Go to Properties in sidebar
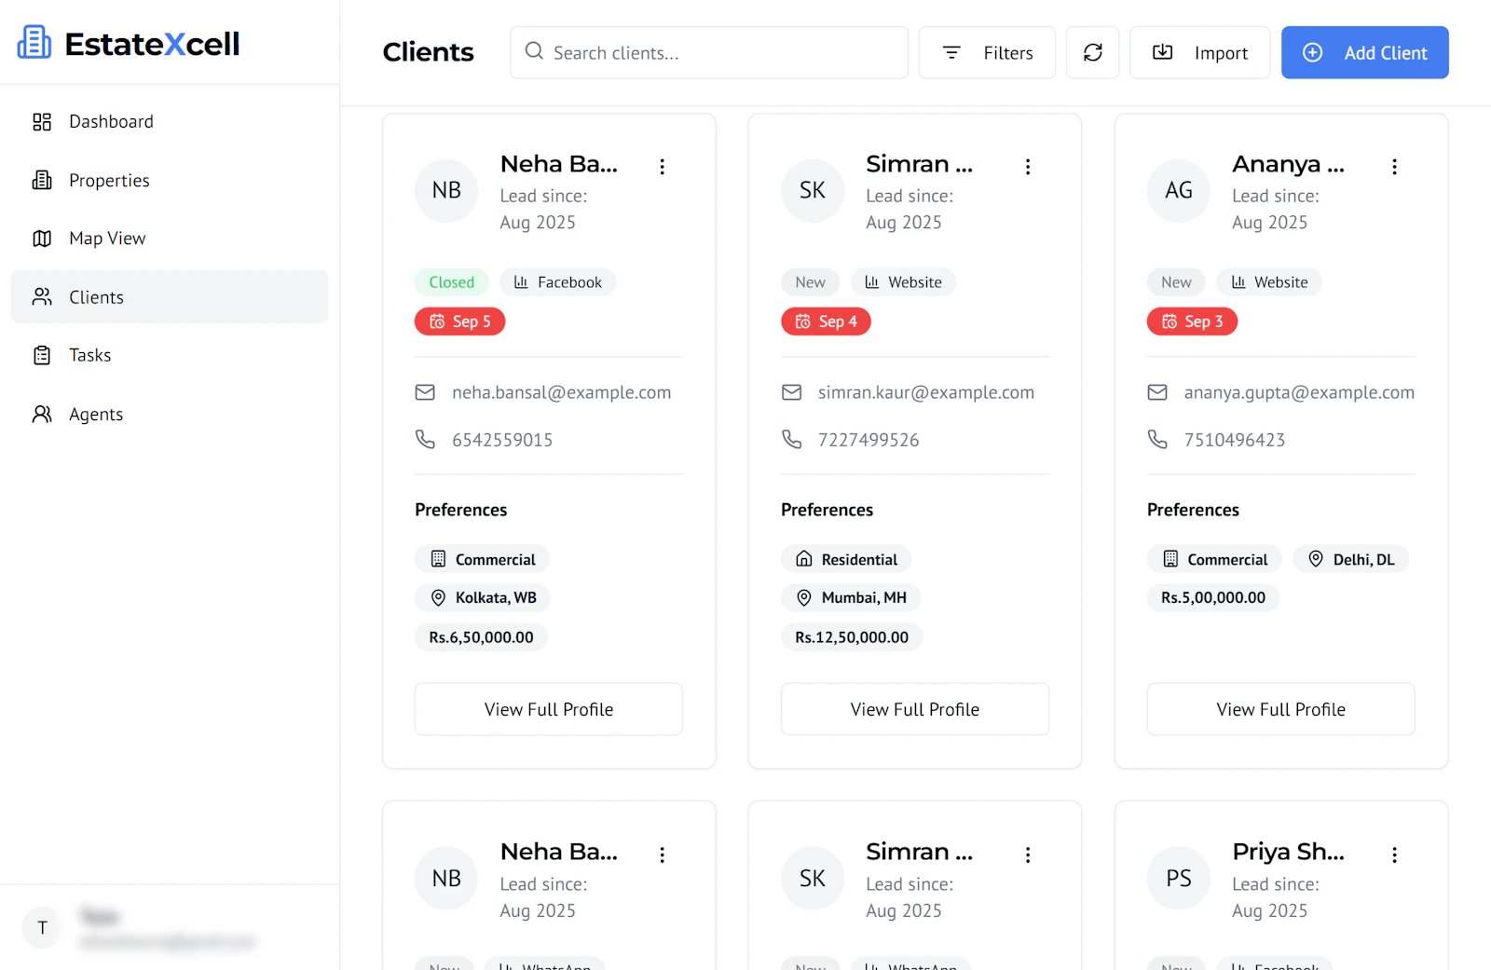 coord(170,180)
